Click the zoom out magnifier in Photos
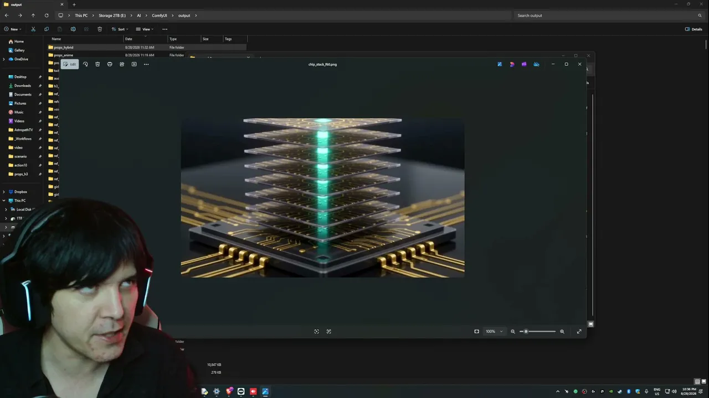The height and width of the screenshot is (398, 709). [x=513, y=332]
